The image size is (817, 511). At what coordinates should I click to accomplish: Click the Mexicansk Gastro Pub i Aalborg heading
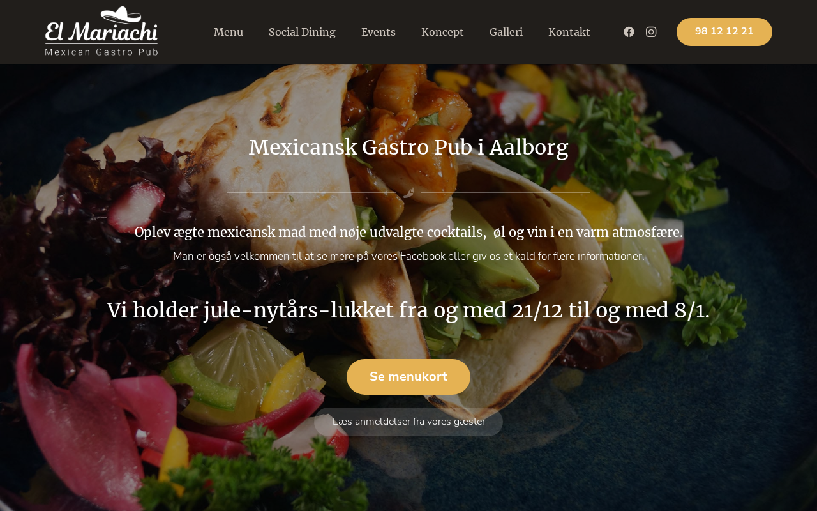pyautogui.click(x=408, y=148)
